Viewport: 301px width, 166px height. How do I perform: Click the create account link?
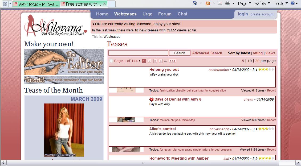point(262,14)
